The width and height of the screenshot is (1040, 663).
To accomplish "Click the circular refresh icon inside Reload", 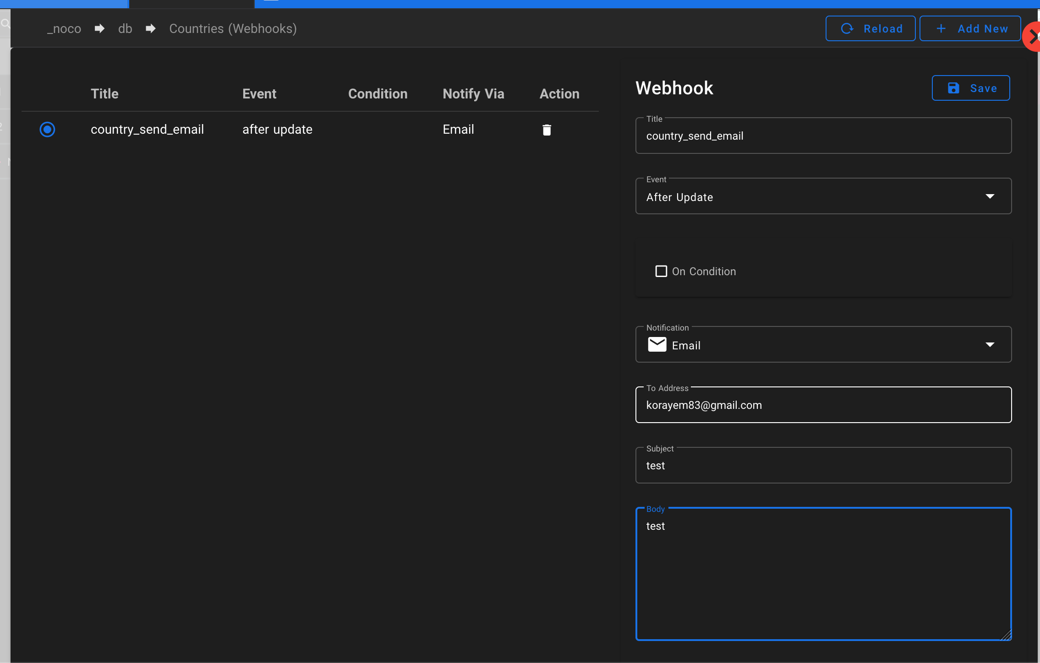I will 848,28.
